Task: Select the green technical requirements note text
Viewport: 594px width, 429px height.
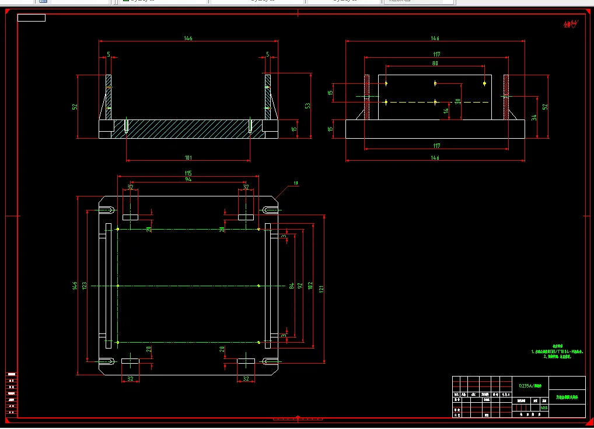Action: 557,352
